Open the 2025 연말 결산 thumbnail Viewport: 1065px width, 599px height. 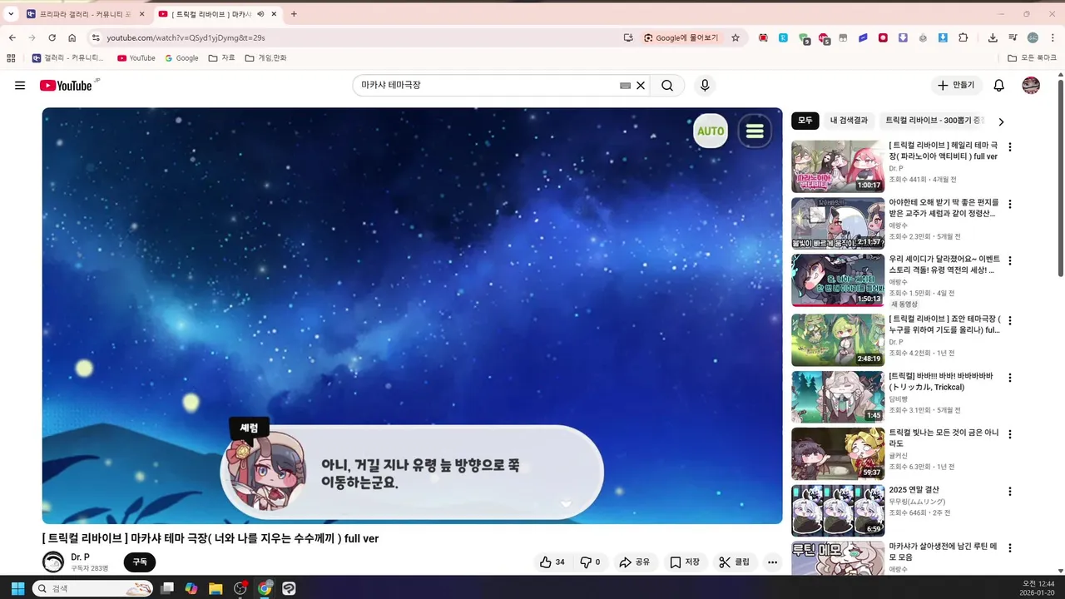pos(838,511)
